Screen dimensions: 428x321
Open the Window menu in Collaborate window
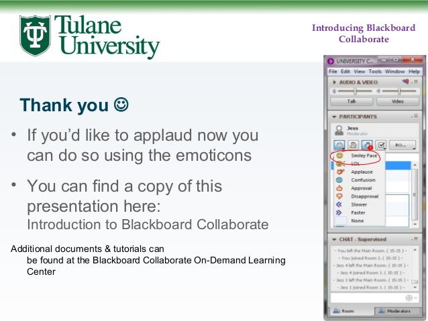tap(394, 72)
